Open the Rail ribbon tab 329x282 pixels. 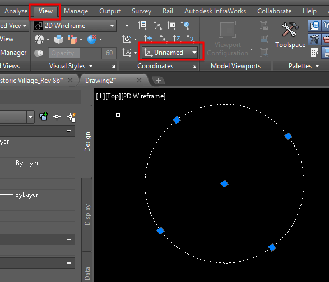pos(168,11)
